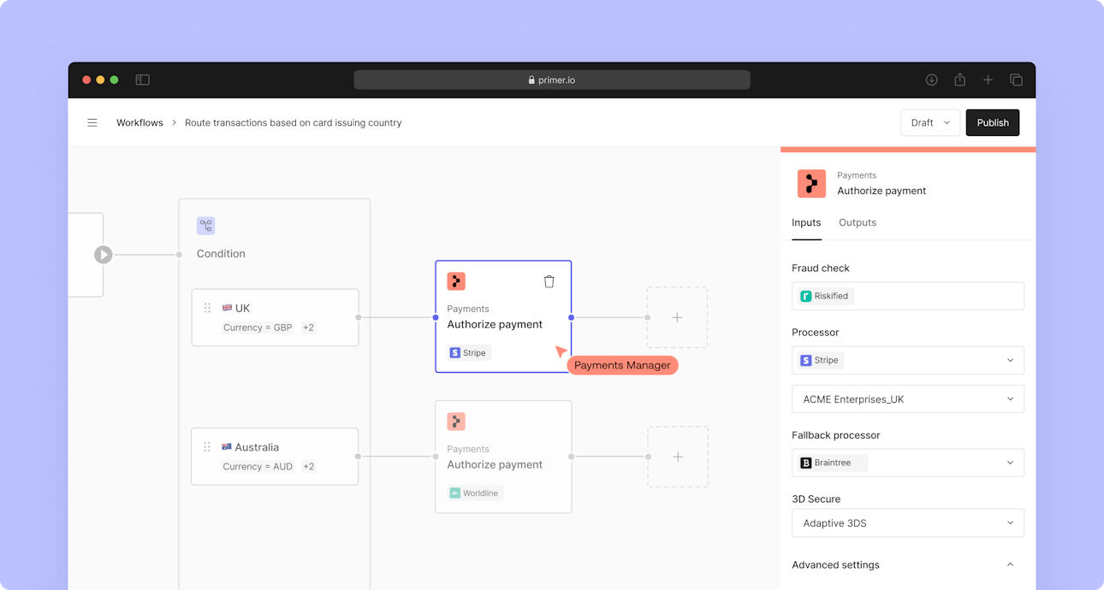Show browser tab overview icon
Screen dimensions: 1104x590
tap(1016, 80)
